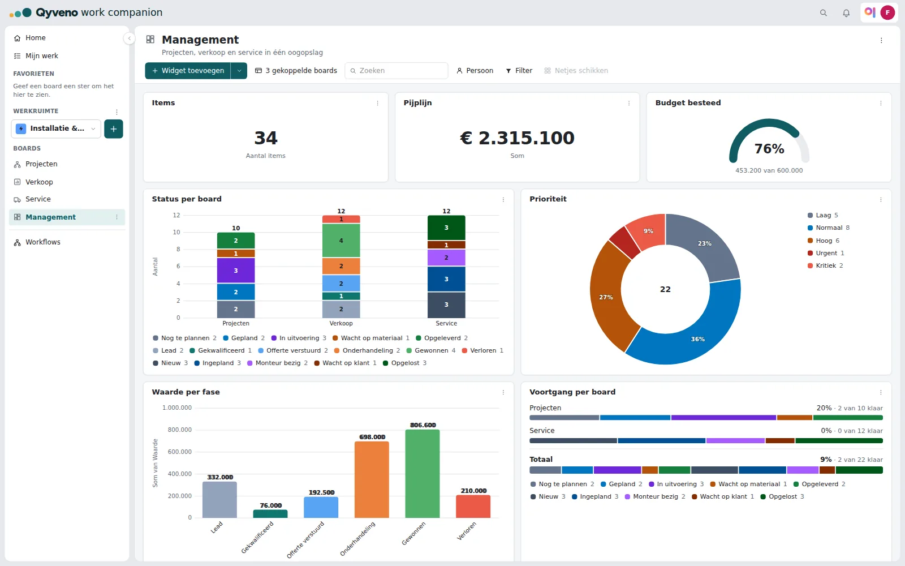Open the search icon in top bar
The width and height of the screenshot is (905, 566).
[824, 13]
